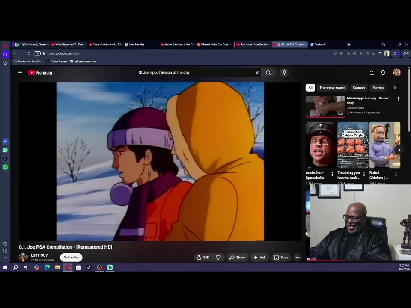Switch to the Vince Goodrum YouTube tab

tap(105, 44)
